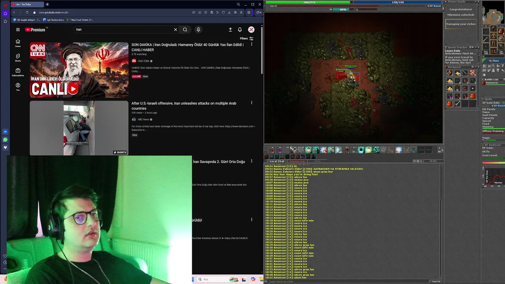Viewport: 505px width, 284px height.
Task: Click the backpack sword item slot
Action: pos(458,104)
